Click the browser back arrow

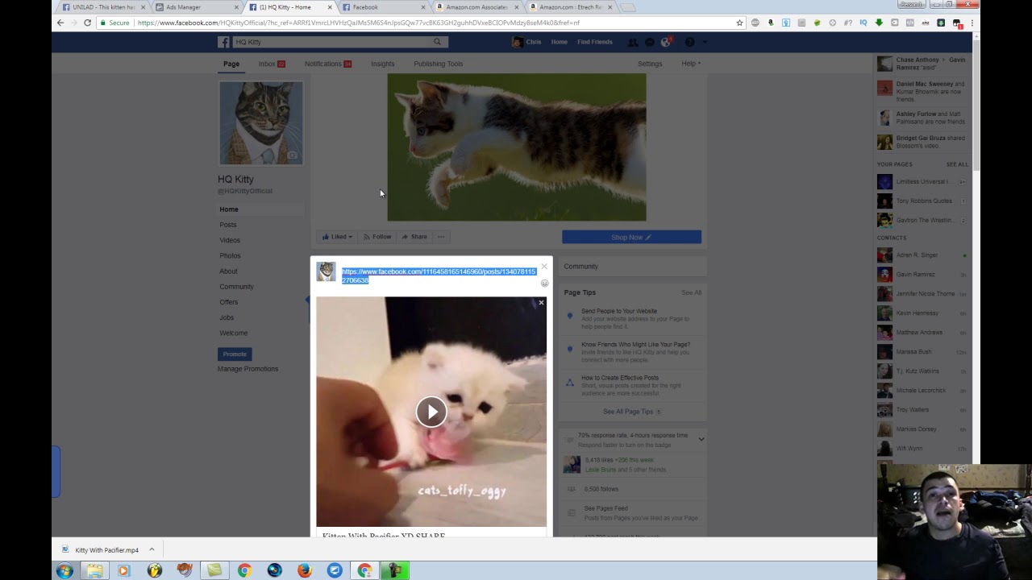[60, 23]
